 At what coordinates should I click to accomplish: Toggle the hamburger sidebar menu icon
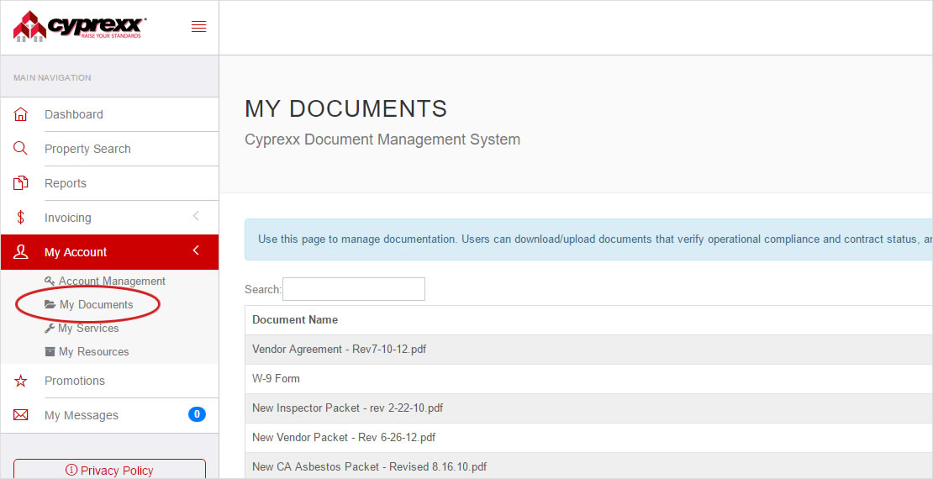[x=198, y=27]
